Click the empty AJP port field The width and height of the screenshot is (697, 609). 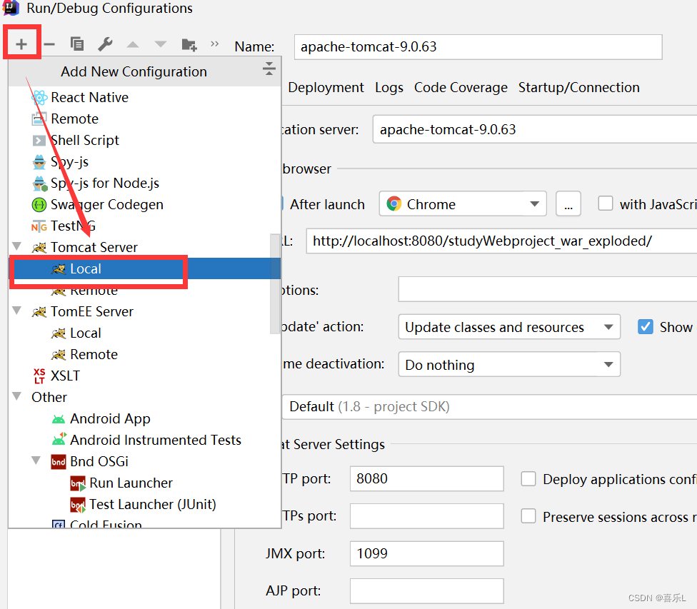pos(427,590)
